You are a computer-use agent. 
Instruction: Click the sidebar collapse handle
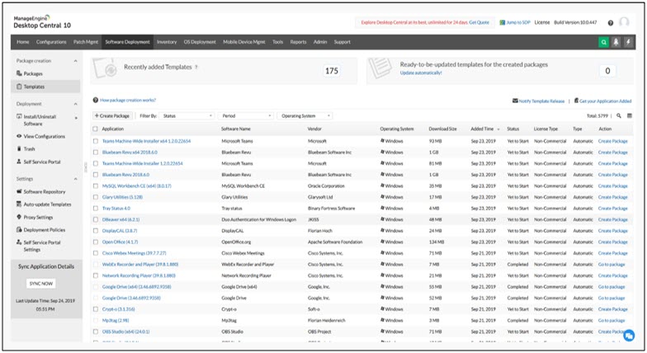pos(86,167)
